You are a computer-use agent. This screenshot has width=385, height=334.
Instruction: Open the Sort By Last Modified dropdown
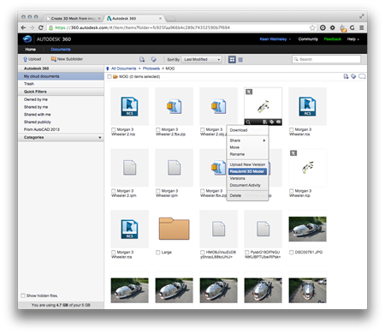[202, 59]
